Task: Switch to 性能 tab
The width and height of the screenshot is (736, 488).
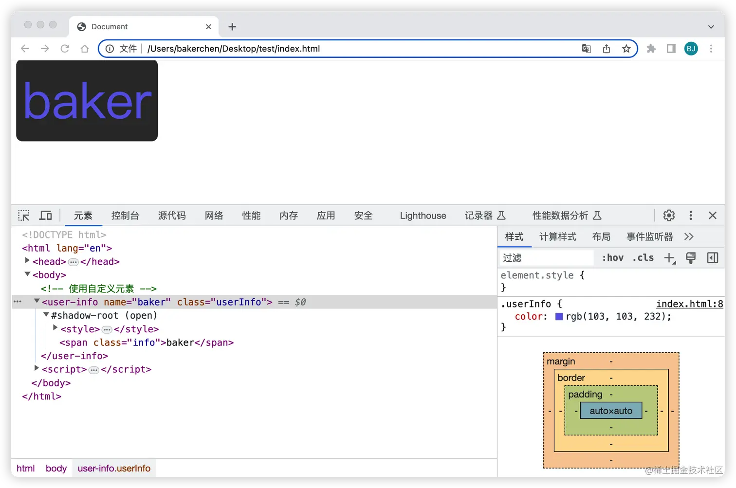Action: (x=252, y=216)
